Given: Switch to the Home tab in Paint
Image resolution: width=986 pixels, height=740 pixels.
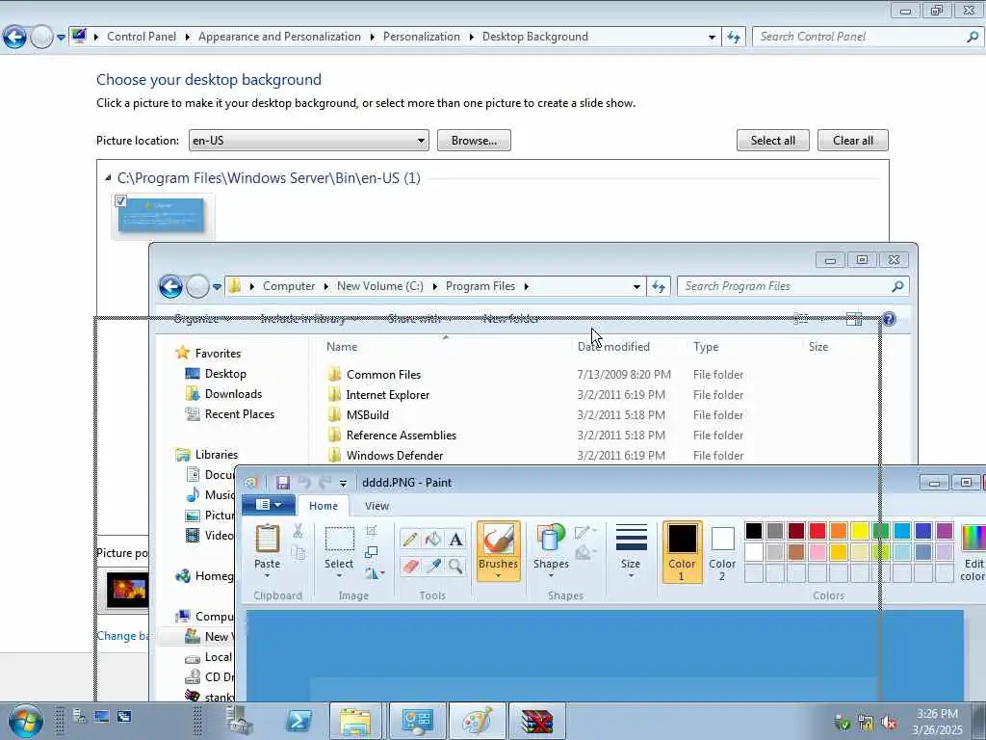Looking at the screenshot, I should pyautogui.click(x=324, y=506).
